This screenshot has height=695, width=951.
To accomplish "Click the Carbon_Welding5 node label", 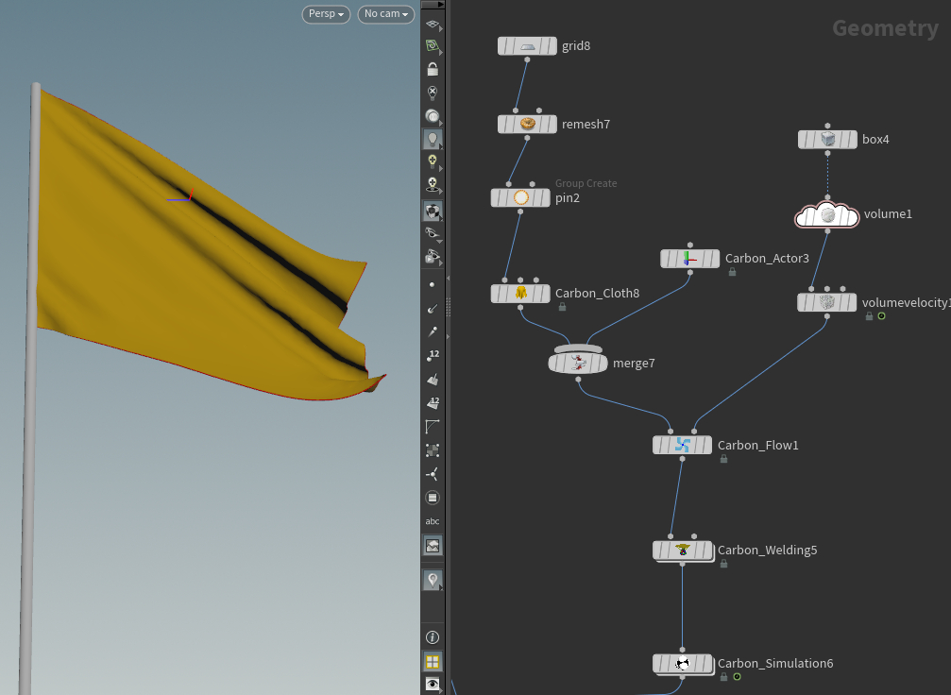I will click(x=766, y=551).
